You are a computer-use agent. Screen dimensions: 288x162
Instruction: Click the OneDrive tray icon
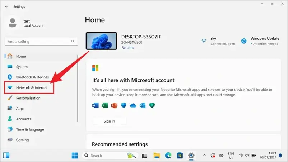(x=221, y=156)
